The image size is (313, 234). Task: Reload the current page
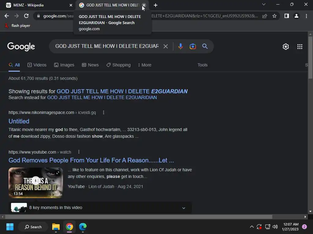[x=26, y=16]
